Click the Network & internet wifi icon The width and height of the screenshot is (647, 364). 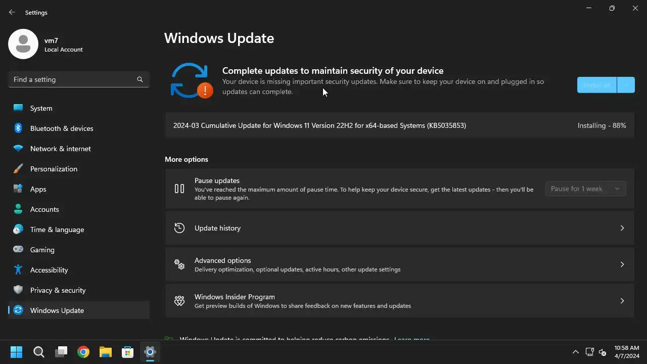[x=18, y=149]
